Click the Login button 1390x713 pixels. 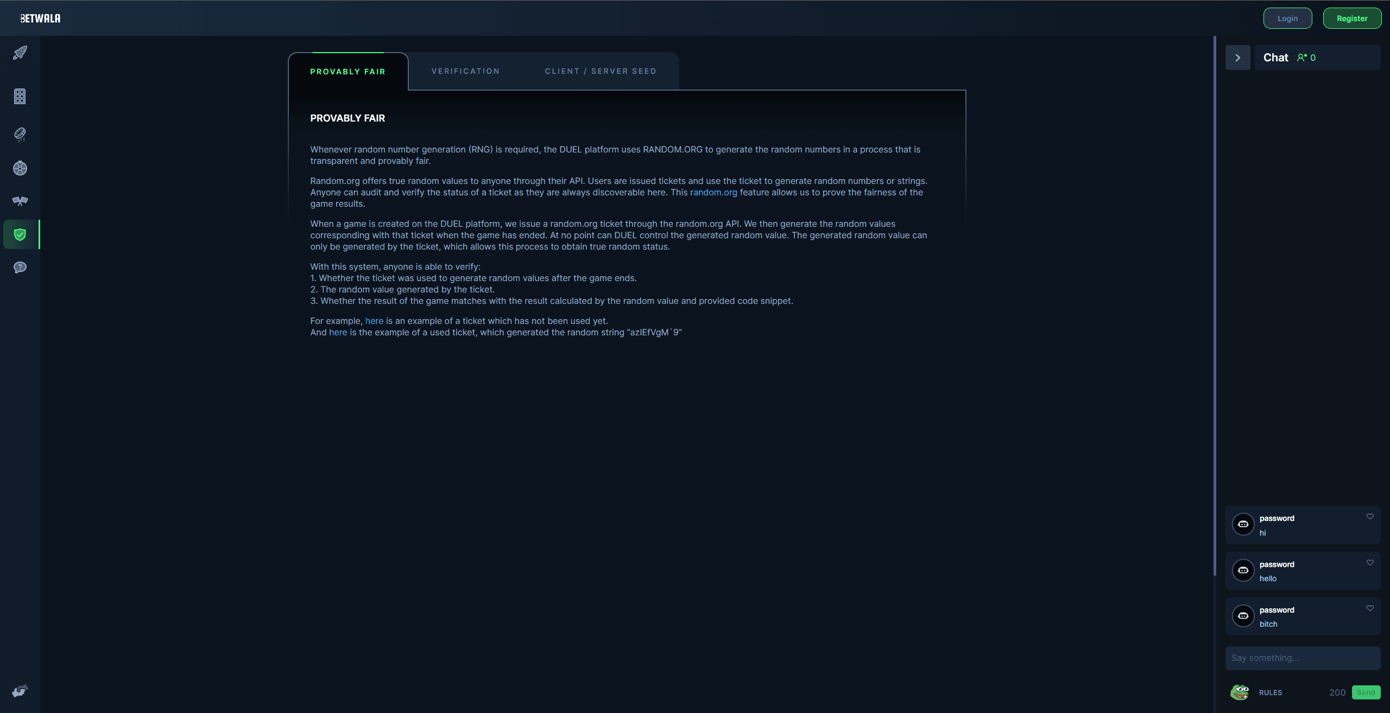[x=1287, y=18]
